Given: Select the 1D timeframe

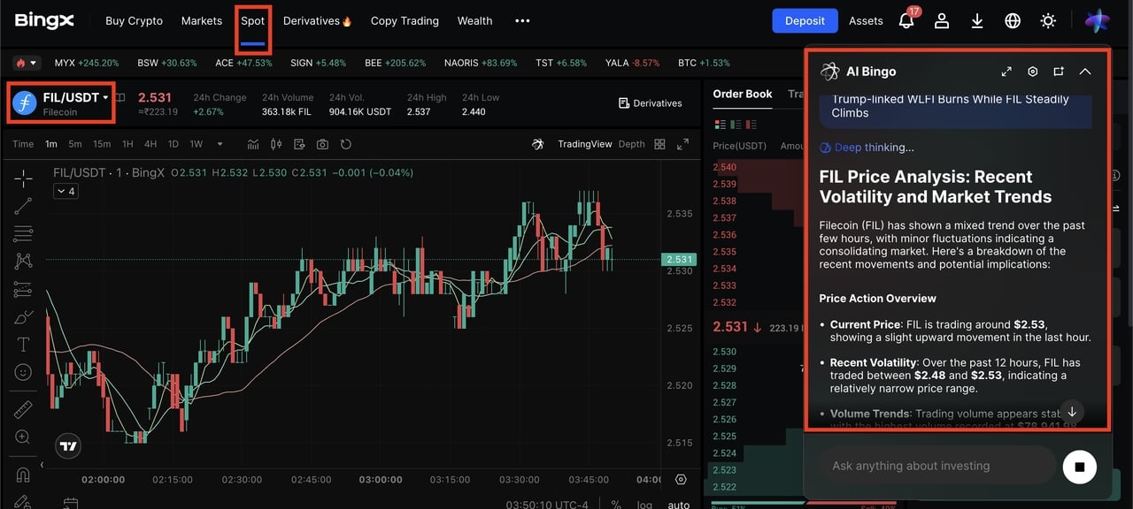Looking at the screenshot, I should coord(173,144).
